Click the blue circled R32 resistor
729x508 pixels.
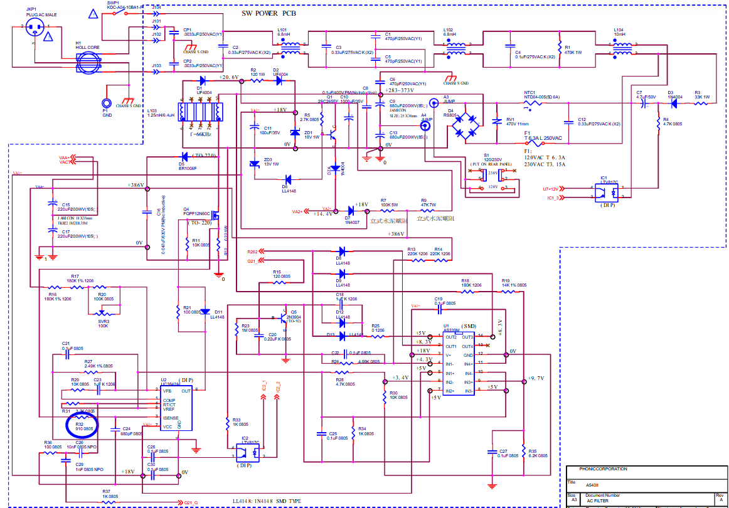[x=82, y=425]
